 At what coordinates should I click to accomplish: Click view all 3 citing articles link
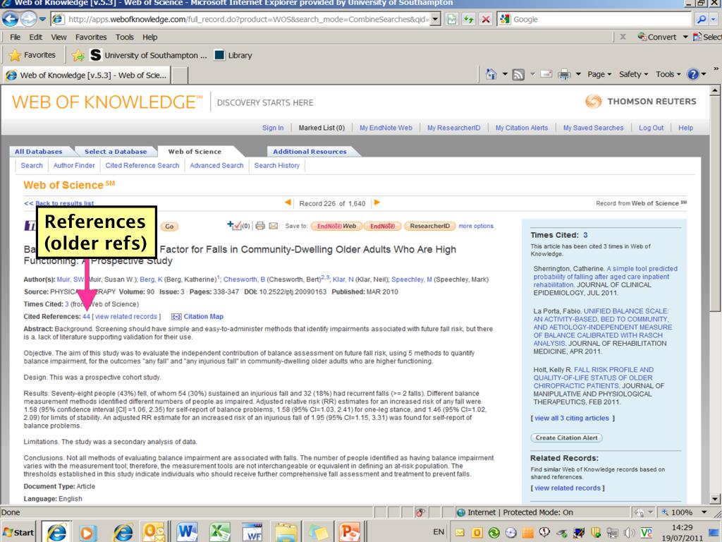[x=571, y=418]
